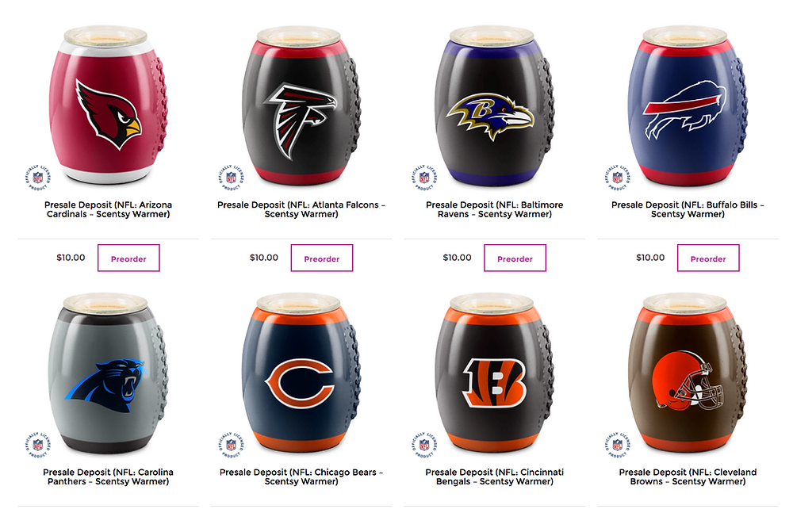Click the Arizona Cardinals warmer image
This screenshot has height=509, width=793.
(108, 107)
